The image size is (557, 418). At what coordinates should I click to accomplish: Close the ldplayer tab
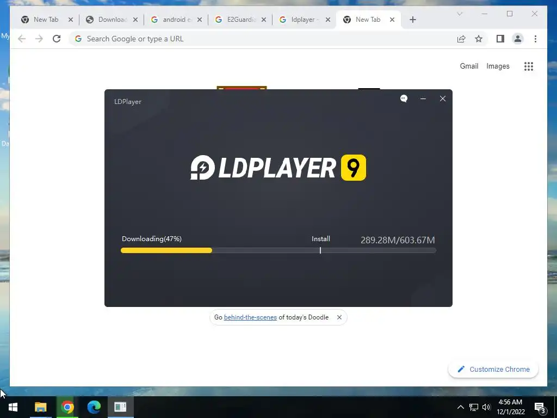tap(328, 20)
